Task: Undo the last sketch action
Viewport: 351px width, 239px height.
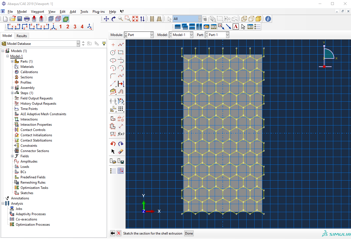Action: pos(113,144)
